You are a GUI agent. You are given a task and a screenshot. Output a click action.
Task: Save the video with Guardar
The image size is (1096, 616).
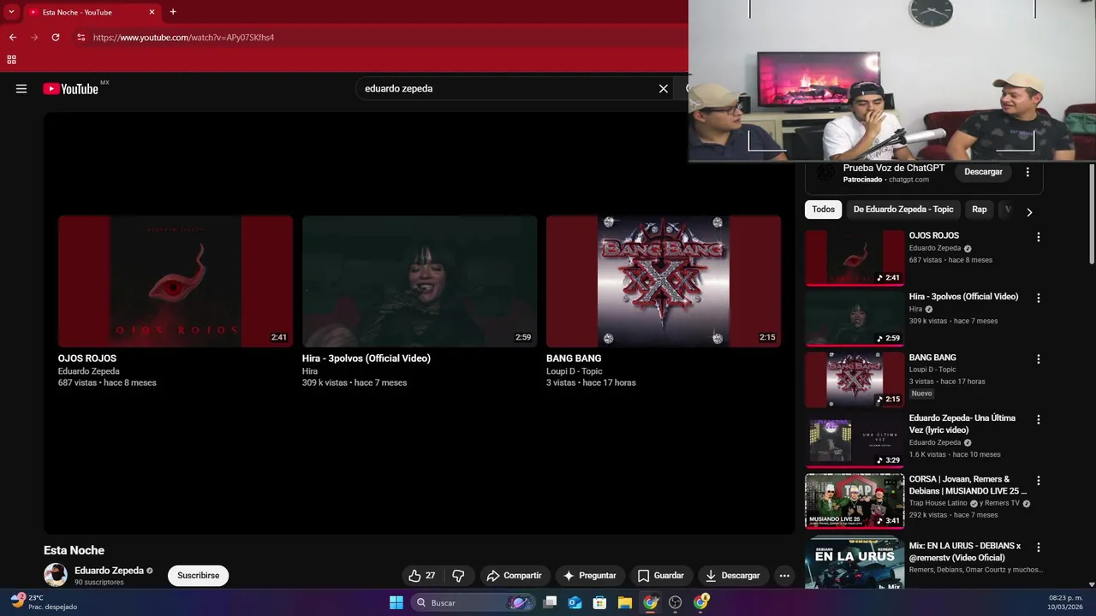(x=660, y=576)
